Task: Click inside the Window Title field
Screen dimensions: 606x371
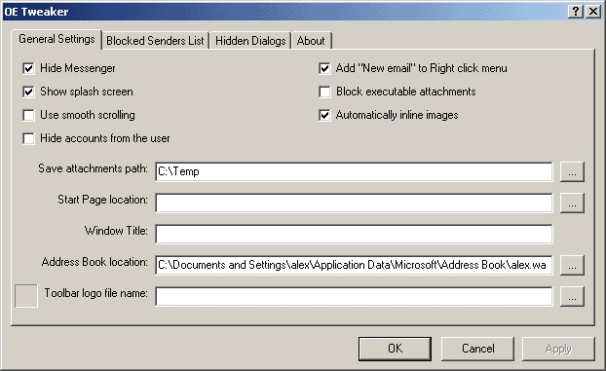Action: coord(354,235)
